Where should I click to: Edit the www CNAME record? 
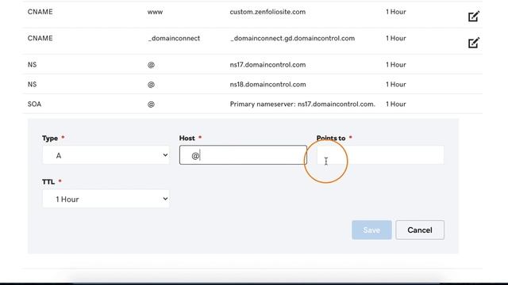coord(474,16)
